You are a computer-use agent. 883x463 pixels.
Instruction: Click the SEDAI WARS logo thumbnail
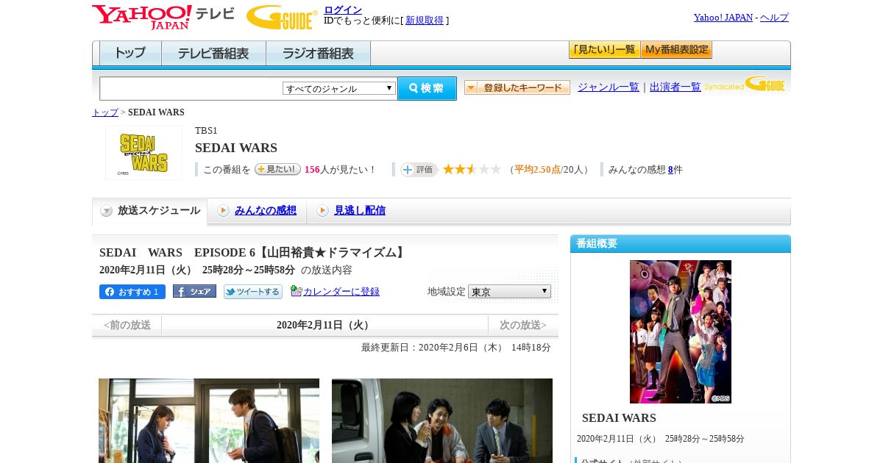[x=143, y=153]
